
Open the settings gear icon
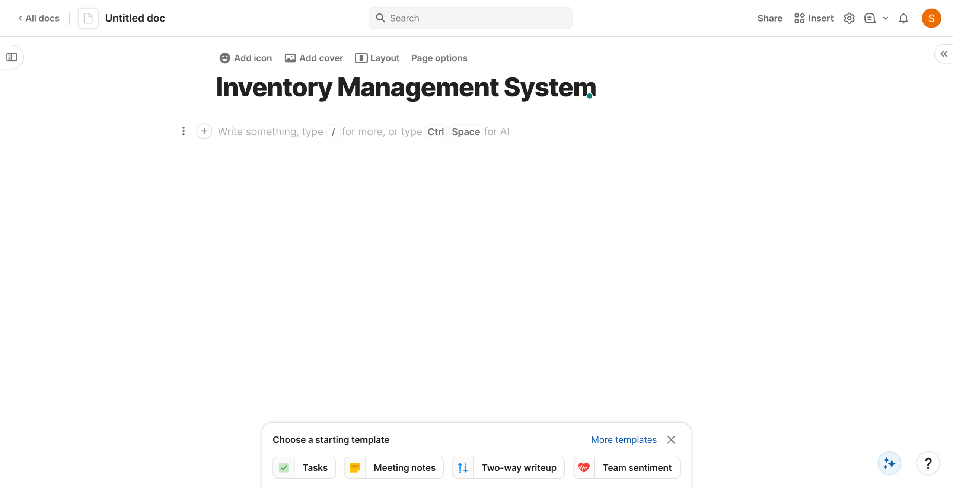pos(849,18)
